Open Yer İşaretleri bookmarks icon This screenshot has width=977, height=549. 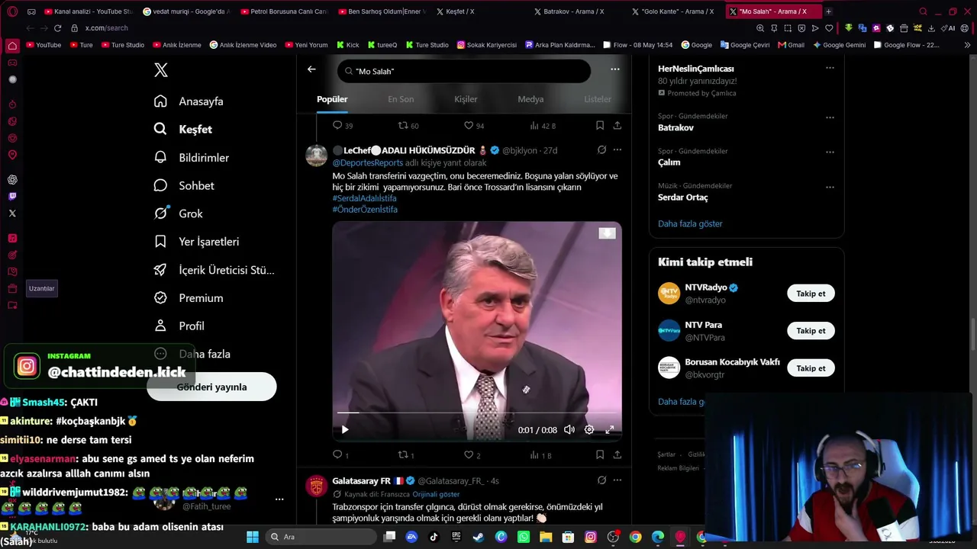point(160,242)
